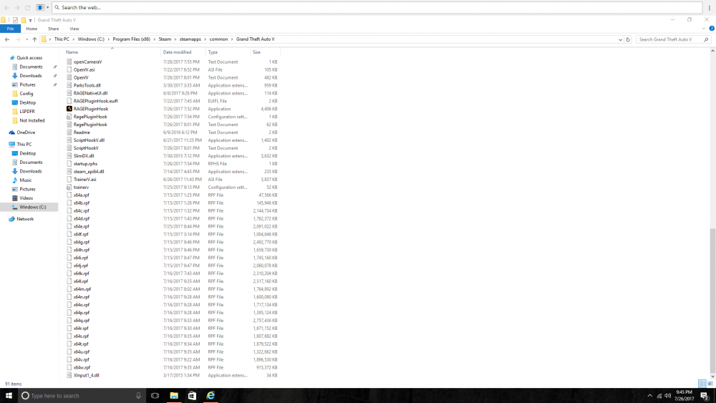Open Explorer help via question mark icon
Image resolution: width=716 pixels, height=403 pixels.
coord(712,29)
